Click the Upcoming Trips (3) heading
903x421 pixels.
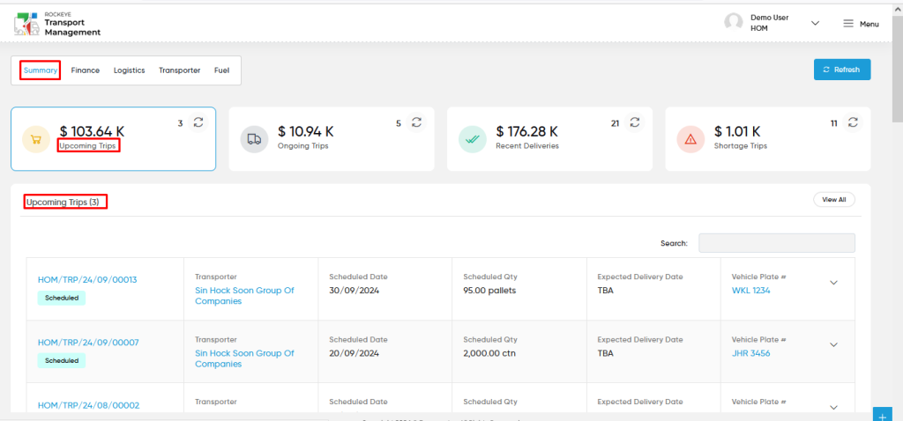(63, 203)
